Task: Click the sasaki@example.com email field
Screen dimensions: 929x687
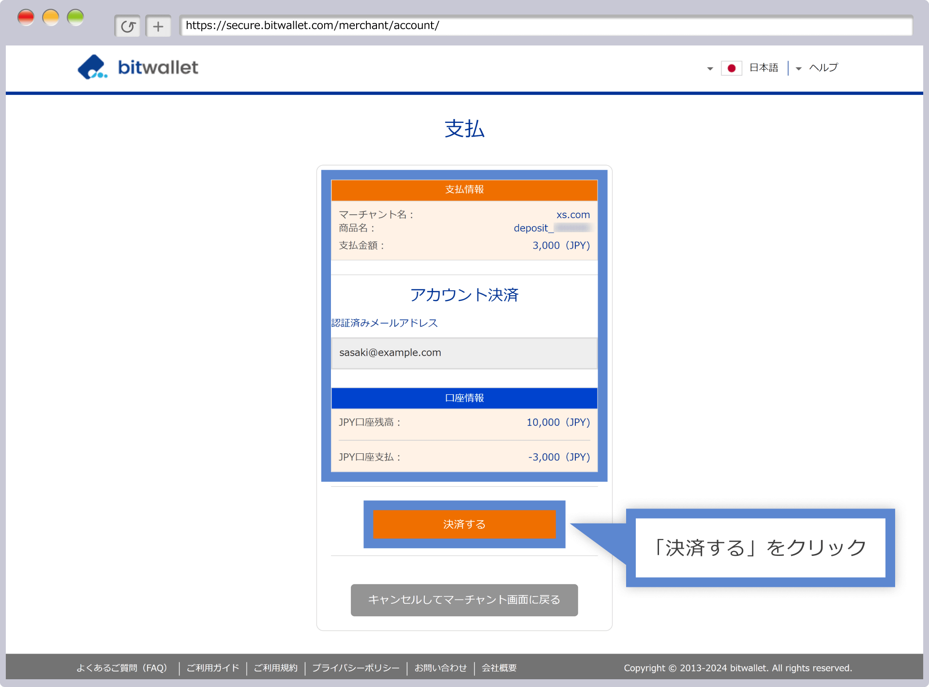Action: 464,353
